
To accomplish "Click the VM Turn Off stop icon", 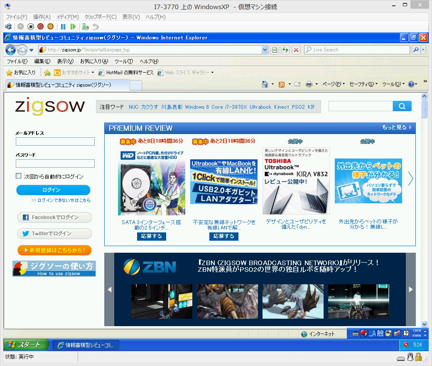I will pyautogui.click(x=31, y=27).
